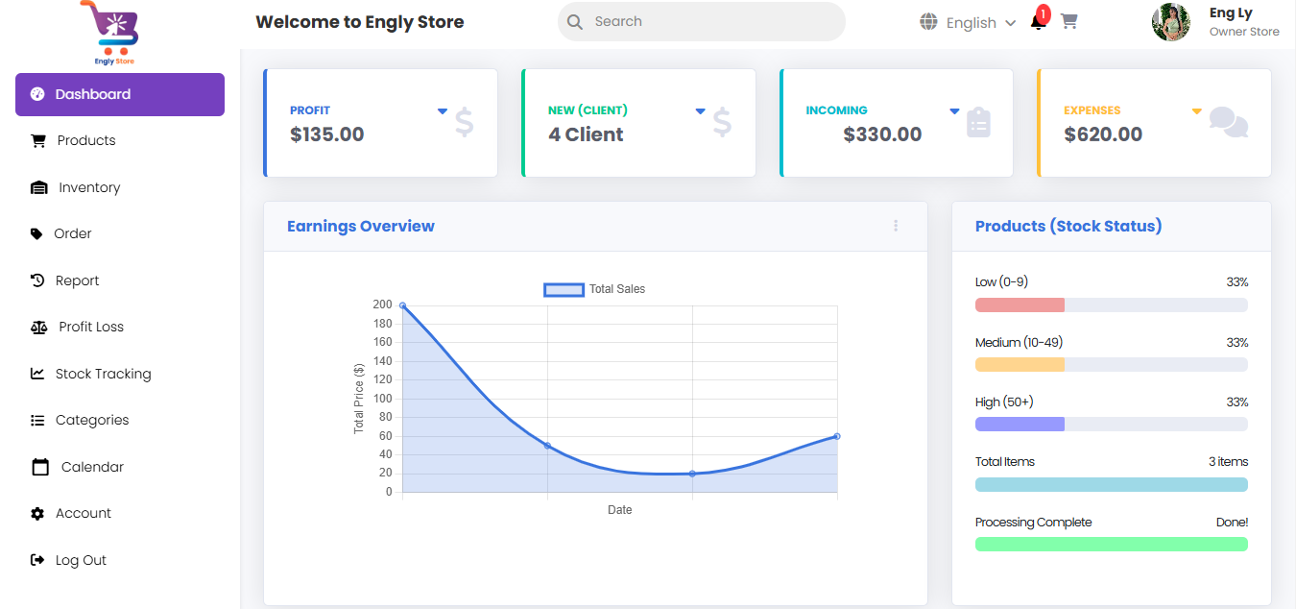Expand the English language dropdown
The width and height of the screenshot is (1296, 609).
[x=980, y=23]
